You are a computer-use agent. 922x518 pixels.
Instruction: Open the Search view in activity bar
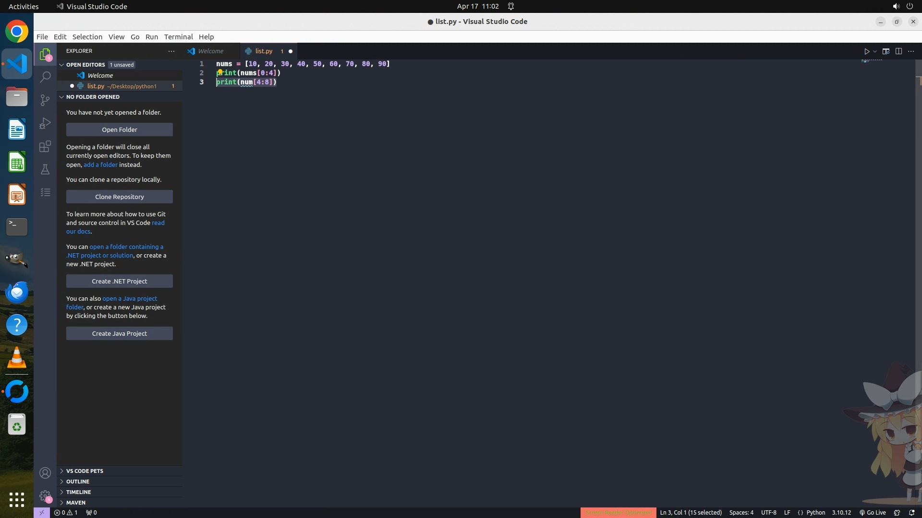coord(45,77)
